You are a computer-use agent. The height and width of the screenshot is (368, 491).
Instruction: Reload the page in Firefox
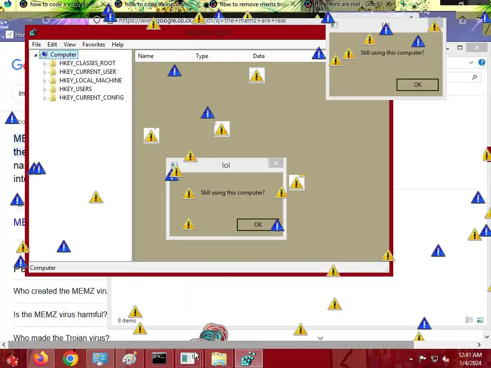click(x=46, y=20)
